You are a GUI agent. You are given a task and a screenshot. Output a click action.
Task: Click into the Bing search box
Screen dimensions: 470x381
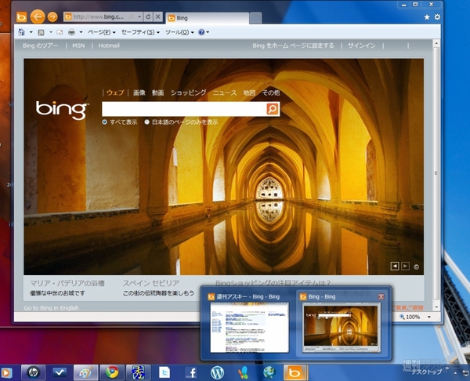[184, 109]
